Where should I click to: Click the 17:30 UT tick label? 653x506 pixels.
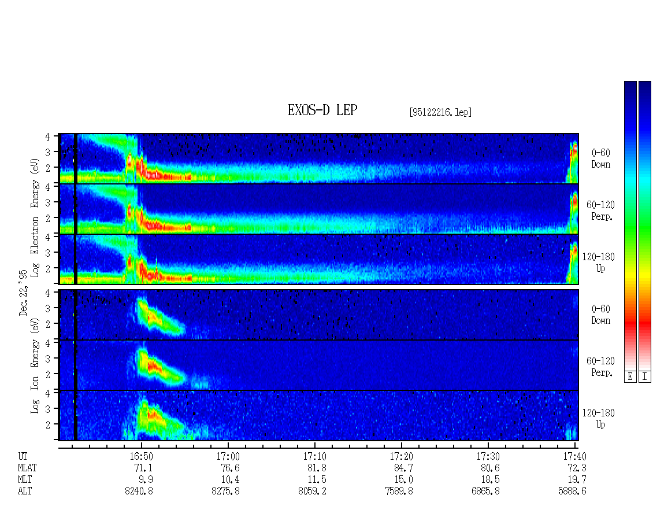[488, 456]
